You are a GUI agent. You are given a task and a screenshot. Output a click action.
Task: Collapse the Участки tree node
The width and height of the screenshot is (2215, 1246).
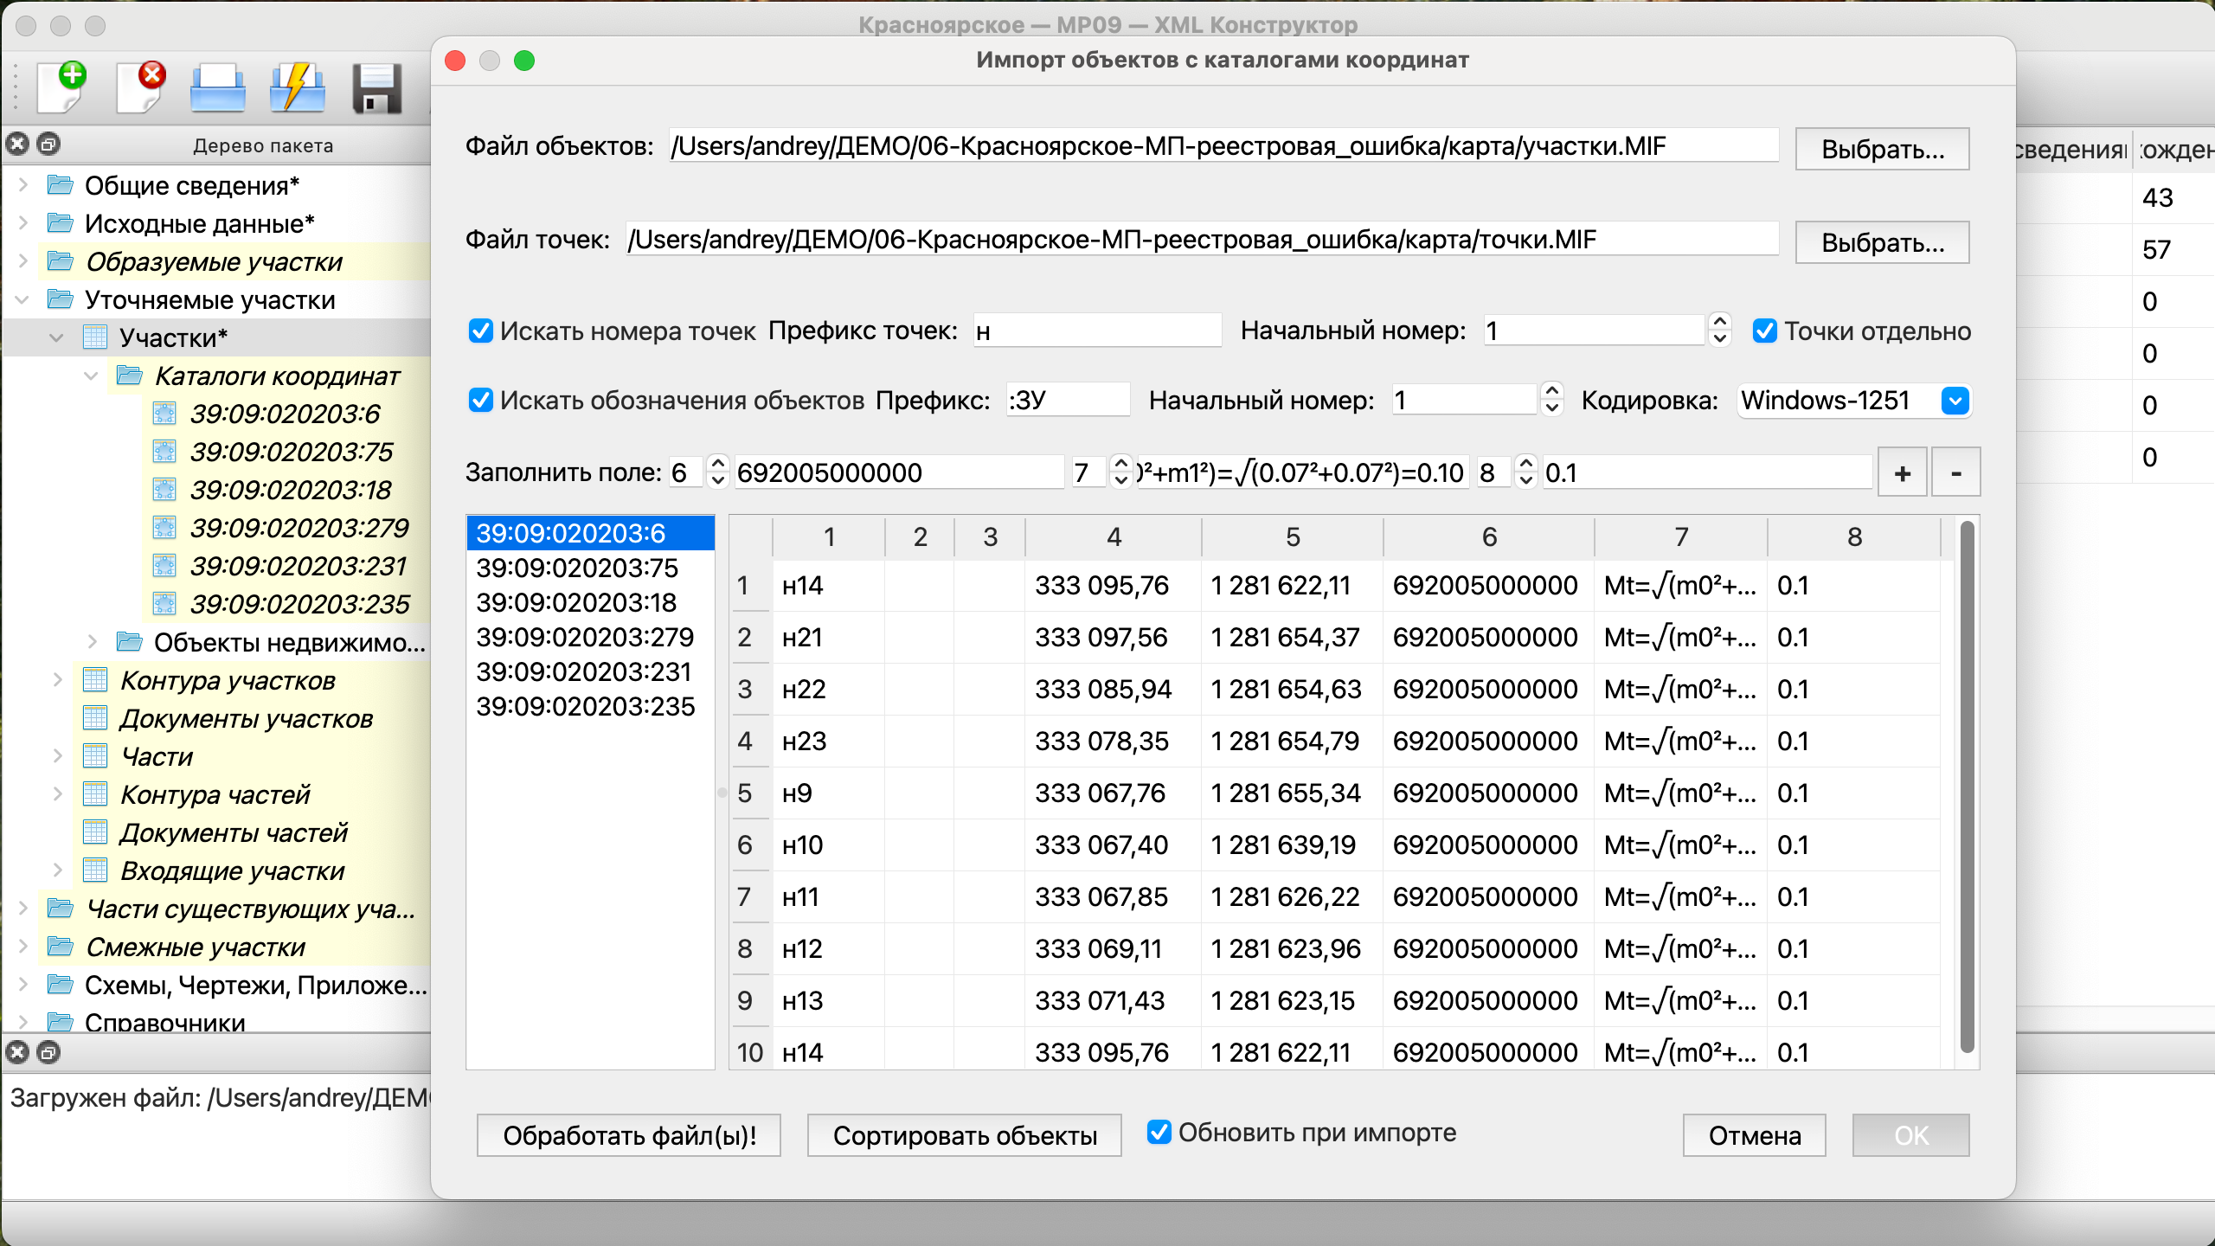[56, 337]
